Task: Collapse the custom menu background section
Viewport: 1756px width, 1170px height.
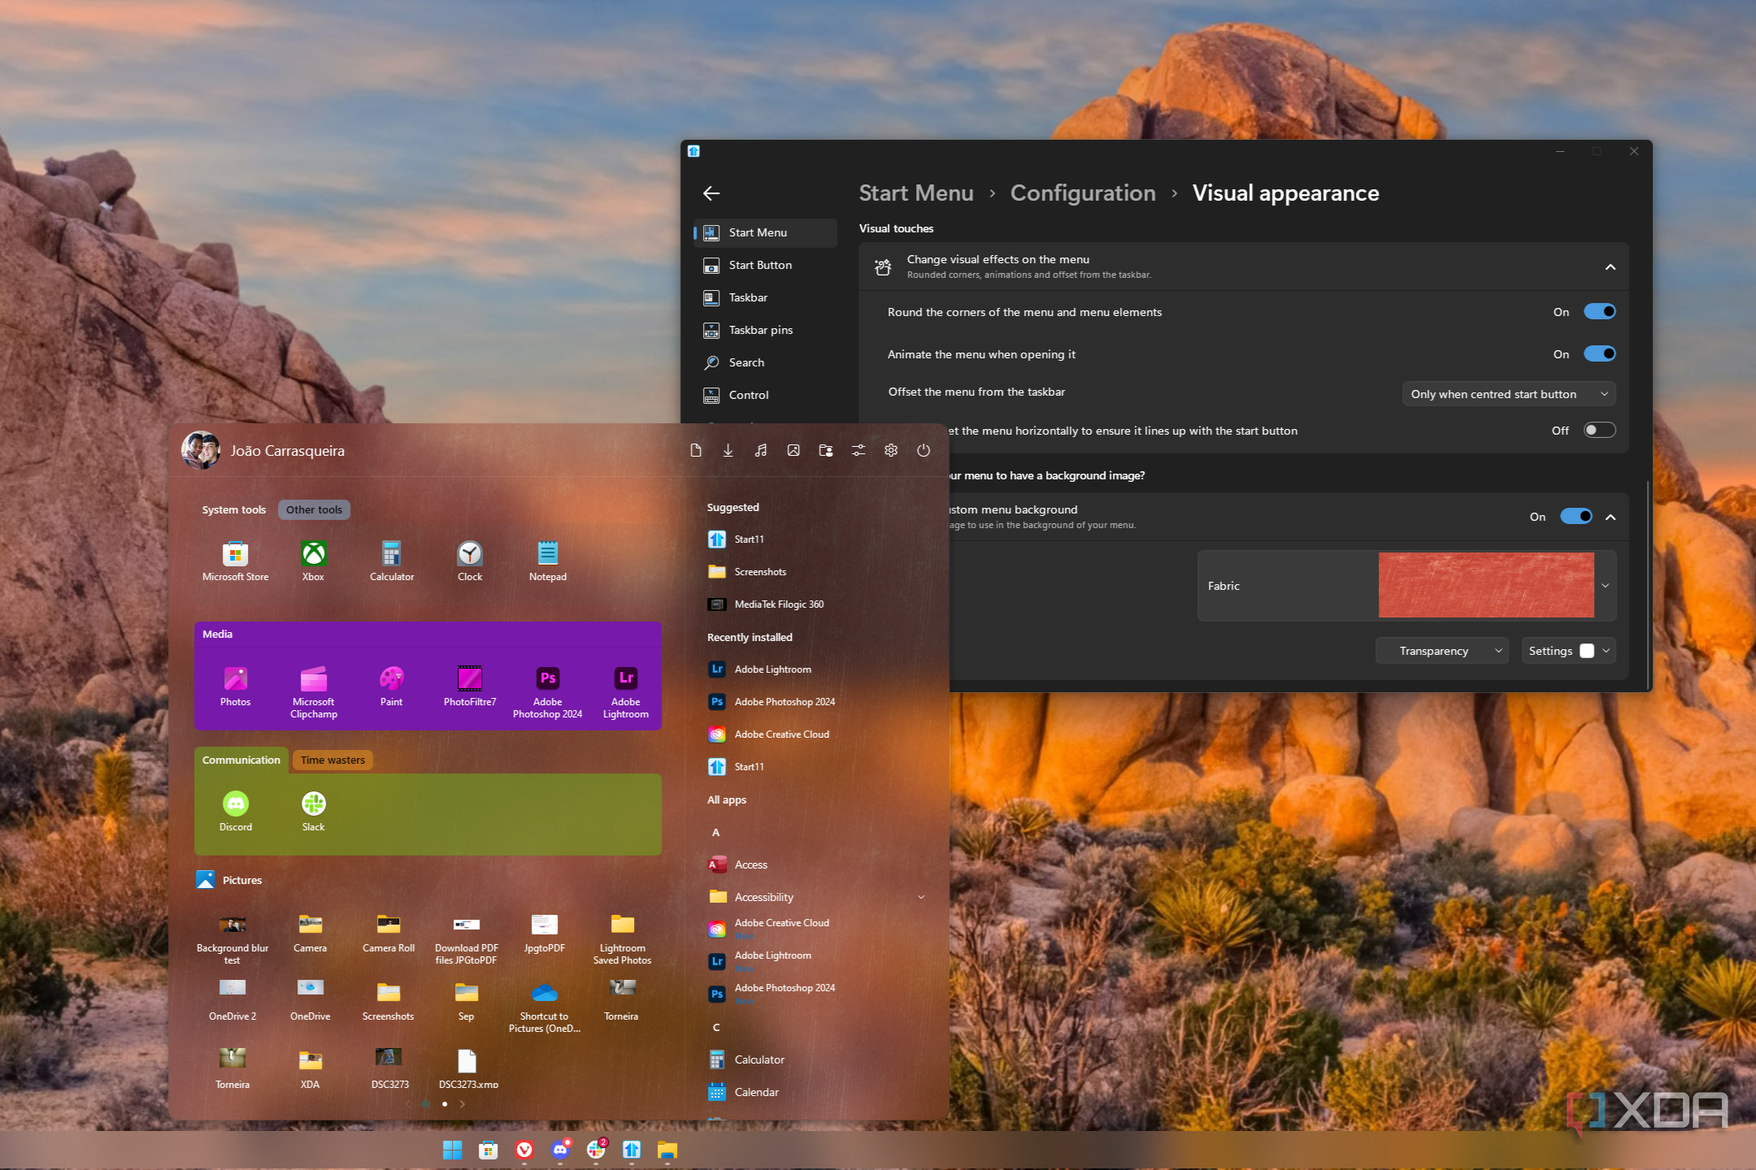Action: coord(1610,517)
